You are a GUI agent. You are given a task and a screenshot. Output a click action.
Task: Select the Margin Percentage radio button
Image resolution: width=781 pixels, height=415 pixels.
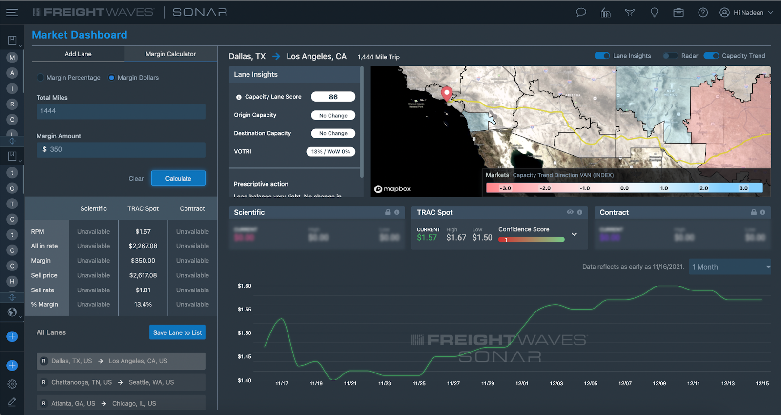click(x=41, y=78)
